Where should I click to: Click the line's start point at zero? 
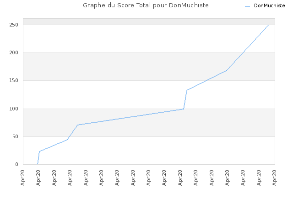coord(35,164)
